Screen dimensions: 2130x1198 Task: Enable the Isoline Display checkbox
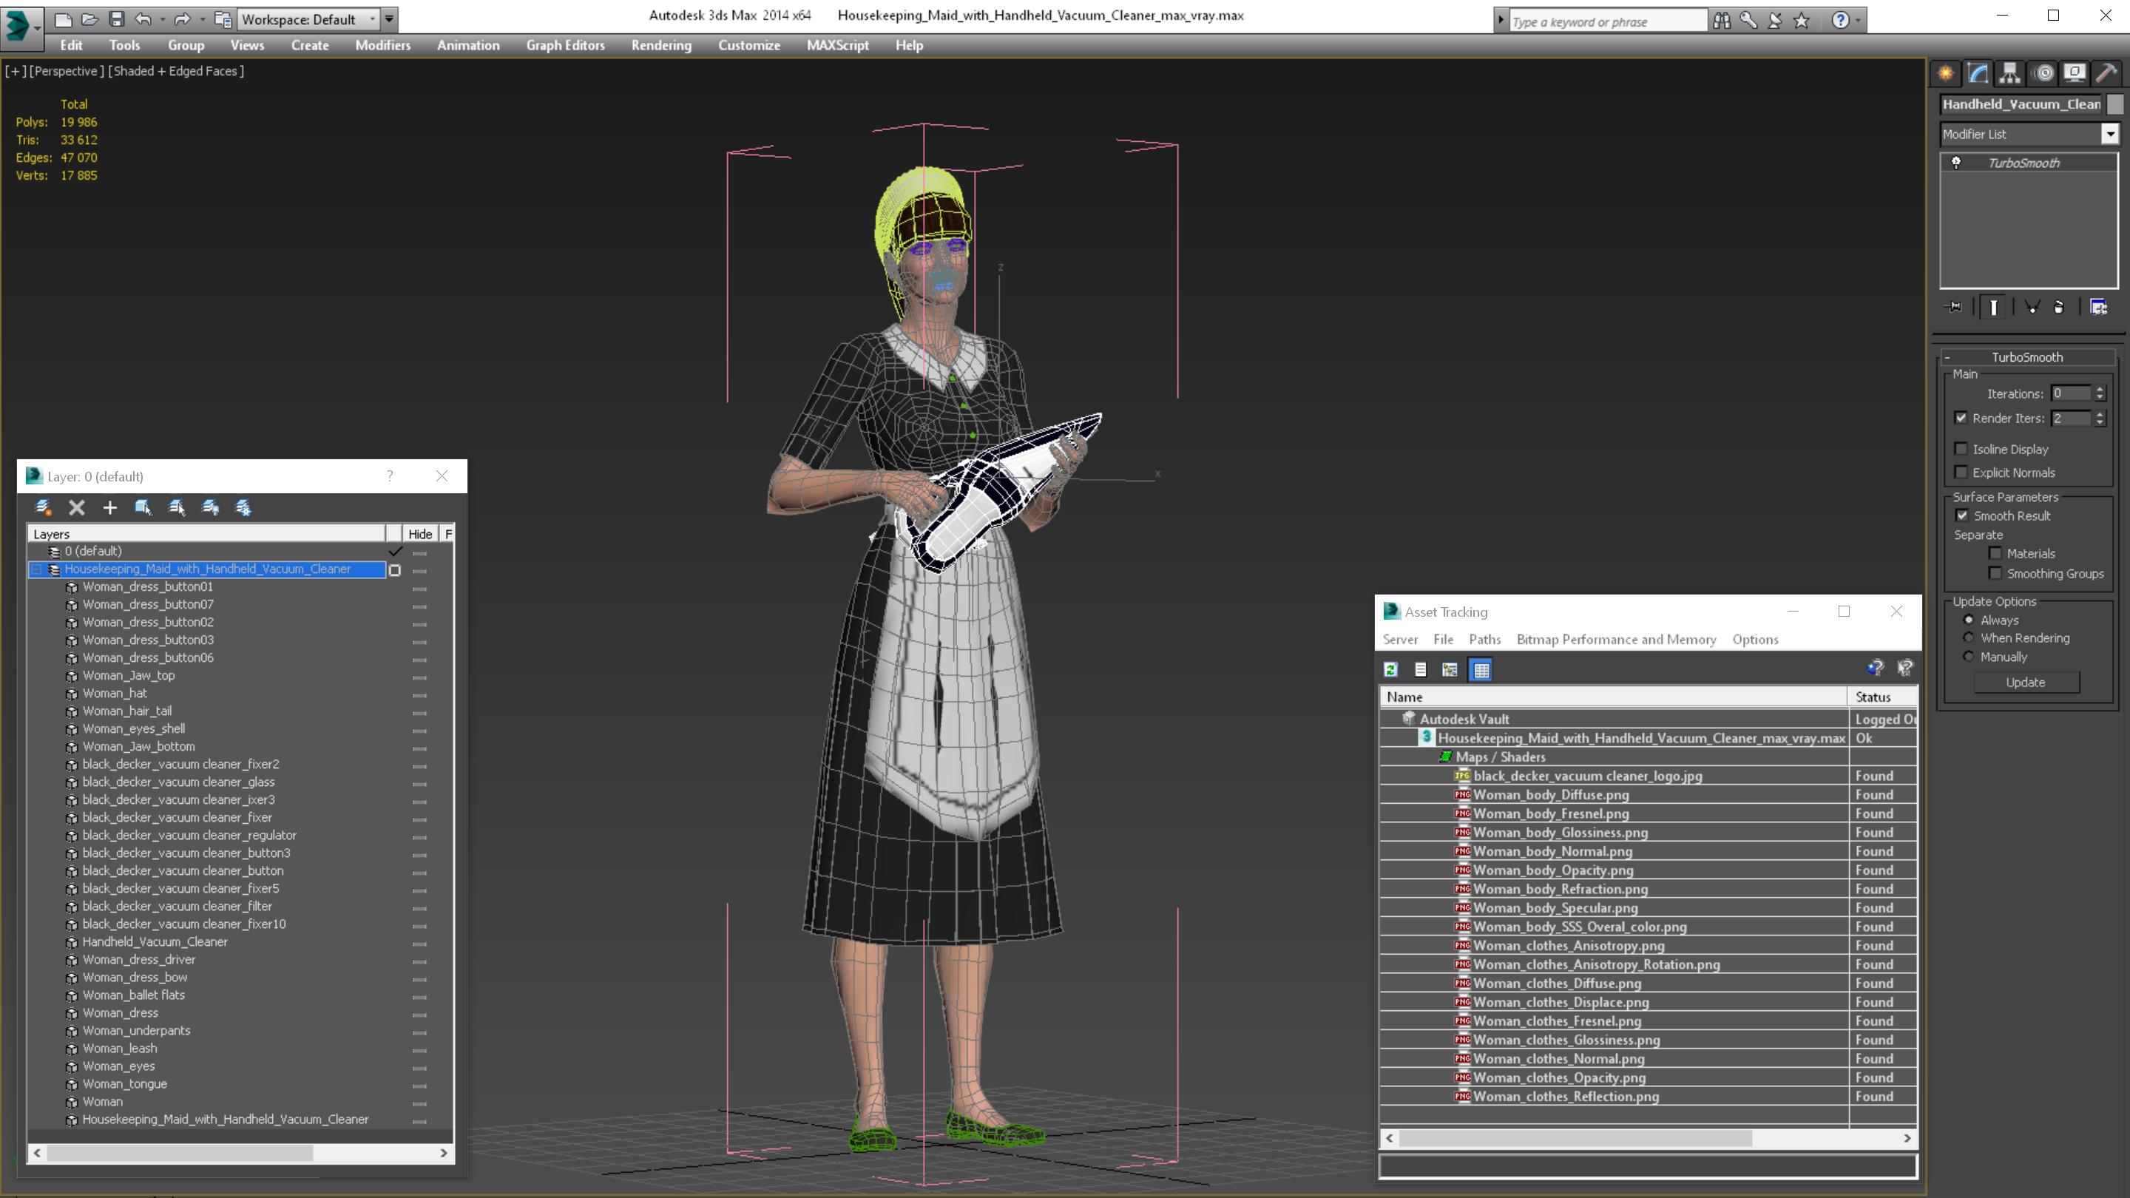click(1961, 449)
